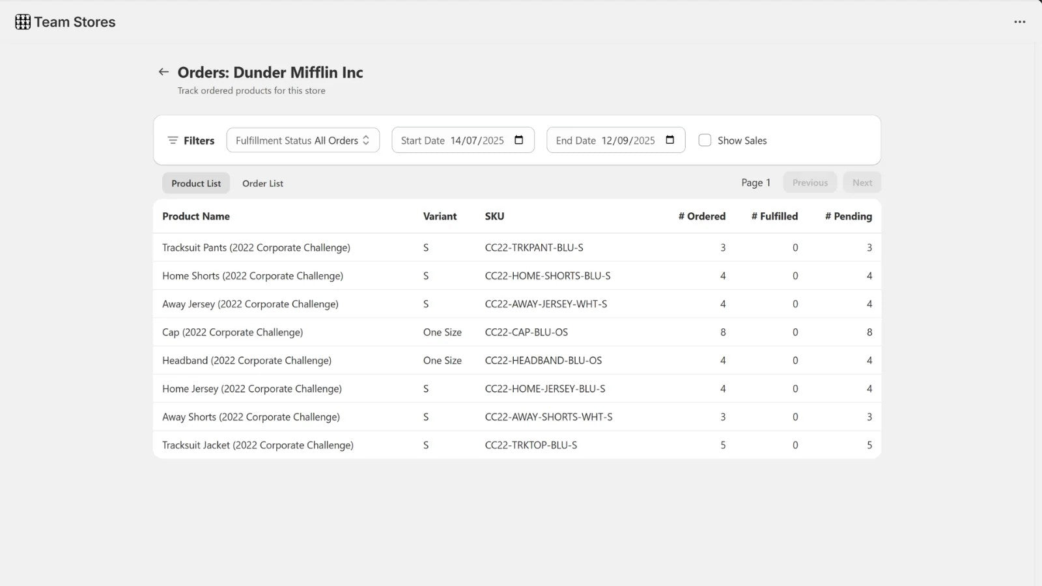The width and height of the screenshot is (1042, 586).
Task: Select the Product List tab
Action: (196, 184)
